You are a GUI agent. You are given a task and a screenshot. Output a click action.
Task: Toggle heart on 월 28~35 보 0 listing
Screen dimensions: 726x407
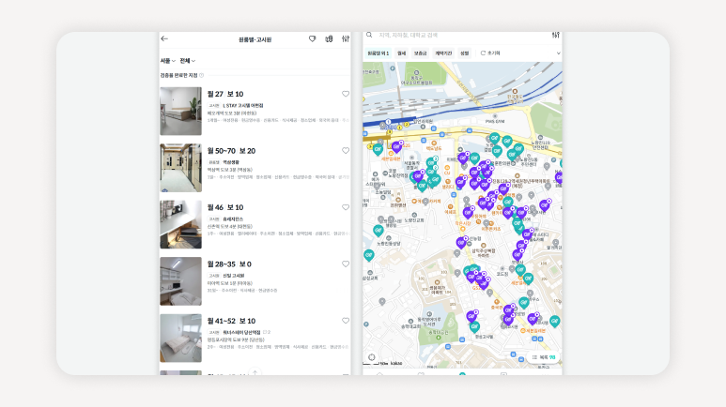click(345, 264)
